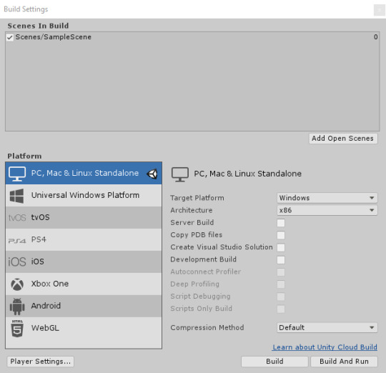Click the monitor icon in the settings header

pyautogui.click(x=180, y=174)
